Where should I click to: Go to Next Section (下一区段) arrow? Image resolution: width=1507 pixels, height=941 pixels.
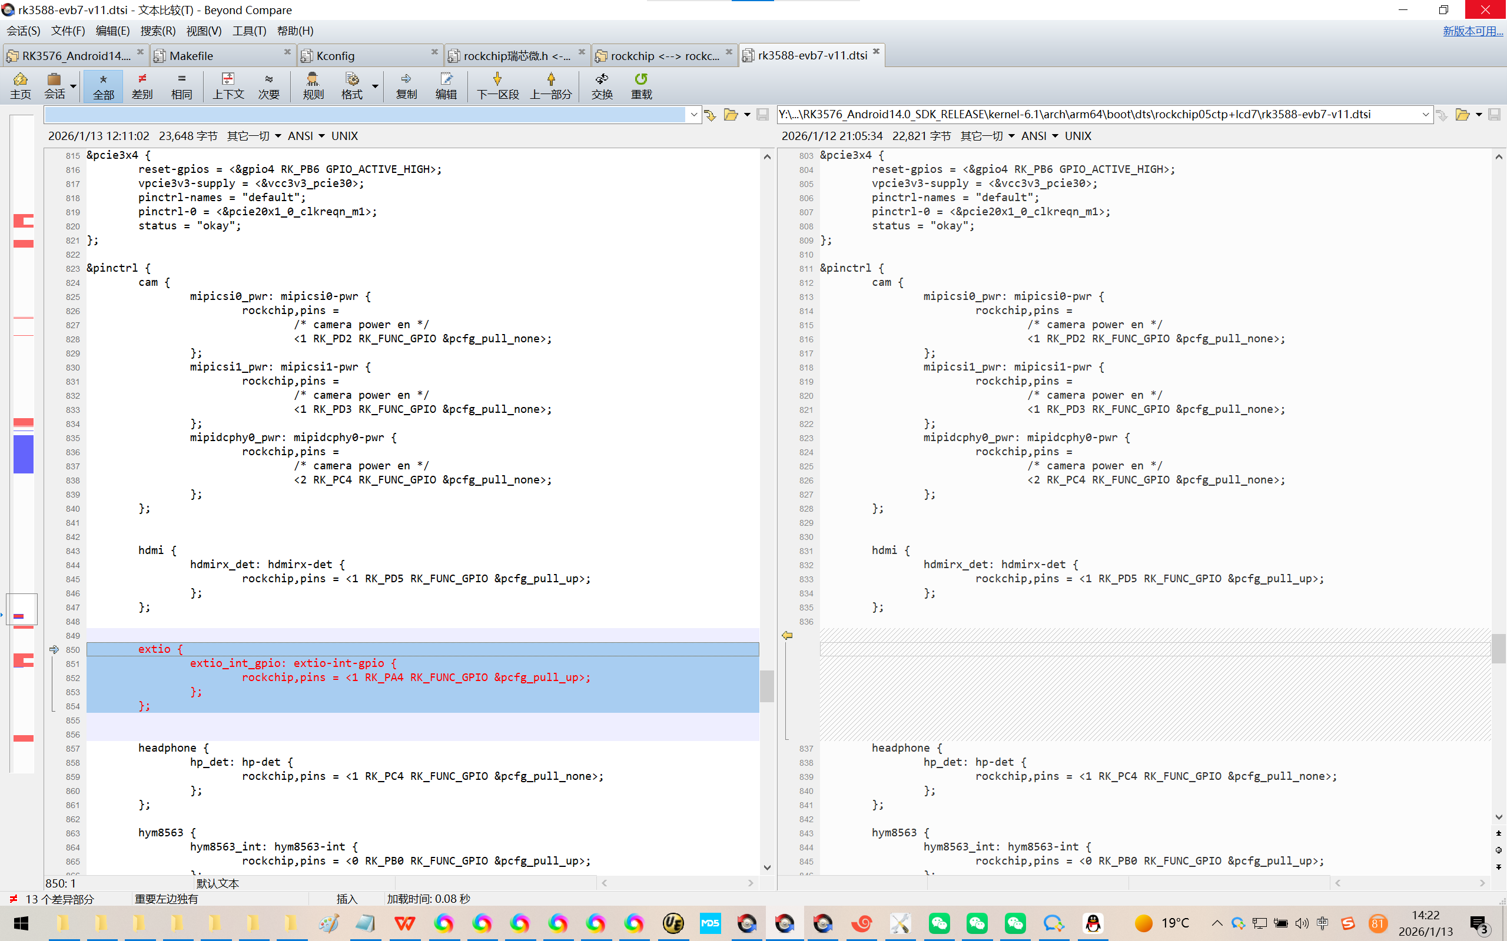coord(497,85)
